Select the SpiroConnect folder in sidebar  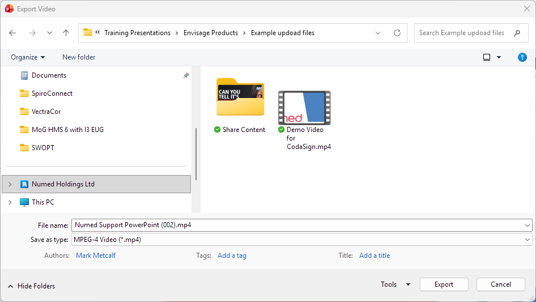(x=52, y=93)
